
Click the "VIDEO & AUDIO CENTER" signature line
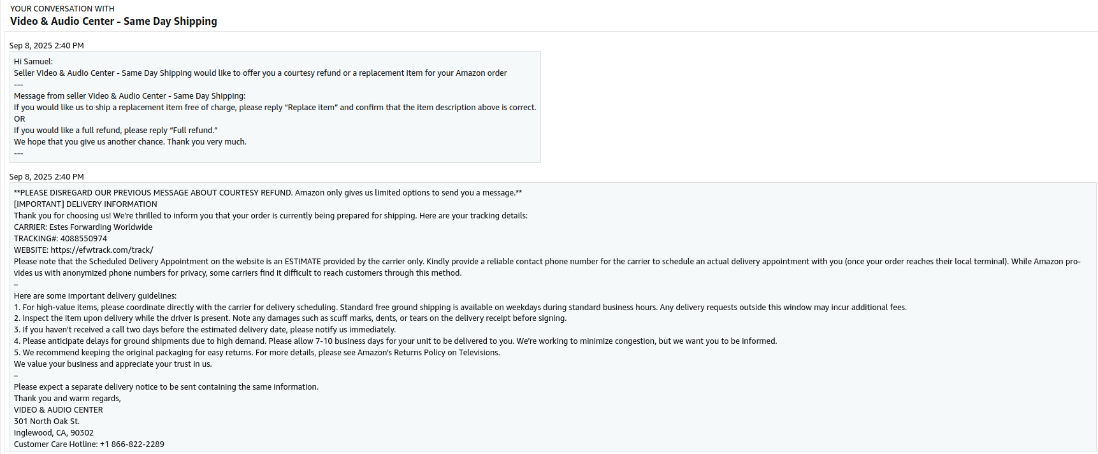point(58,410)
